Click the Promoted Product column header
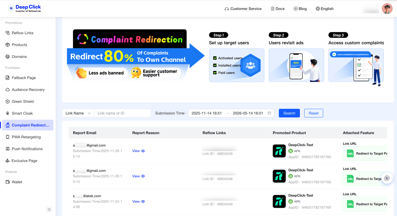The width and height of the screenshot is (397, 216). tap(289, 133)
